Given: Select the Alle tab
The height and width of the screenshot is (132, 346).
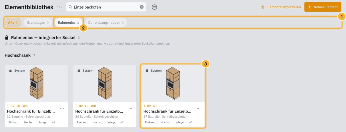Looking at the screenshot, I should (13, 23).
